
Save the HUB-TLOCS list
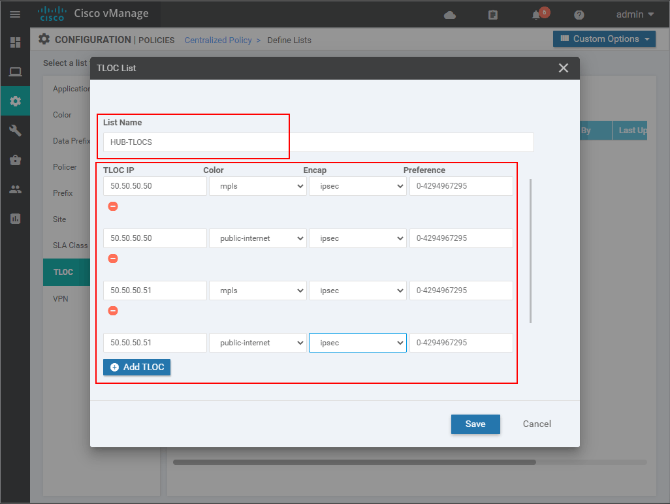(x=475, y=424)
